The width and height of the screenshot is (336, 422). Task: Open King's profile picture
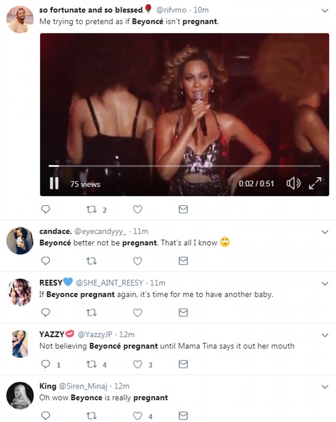[x=20, y=397]
